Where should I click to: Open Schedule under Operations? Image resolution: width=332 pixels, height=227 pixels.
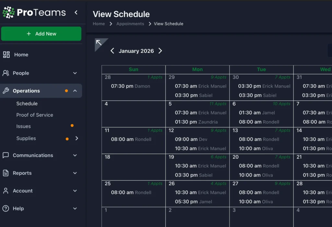[x=27, y=104]
